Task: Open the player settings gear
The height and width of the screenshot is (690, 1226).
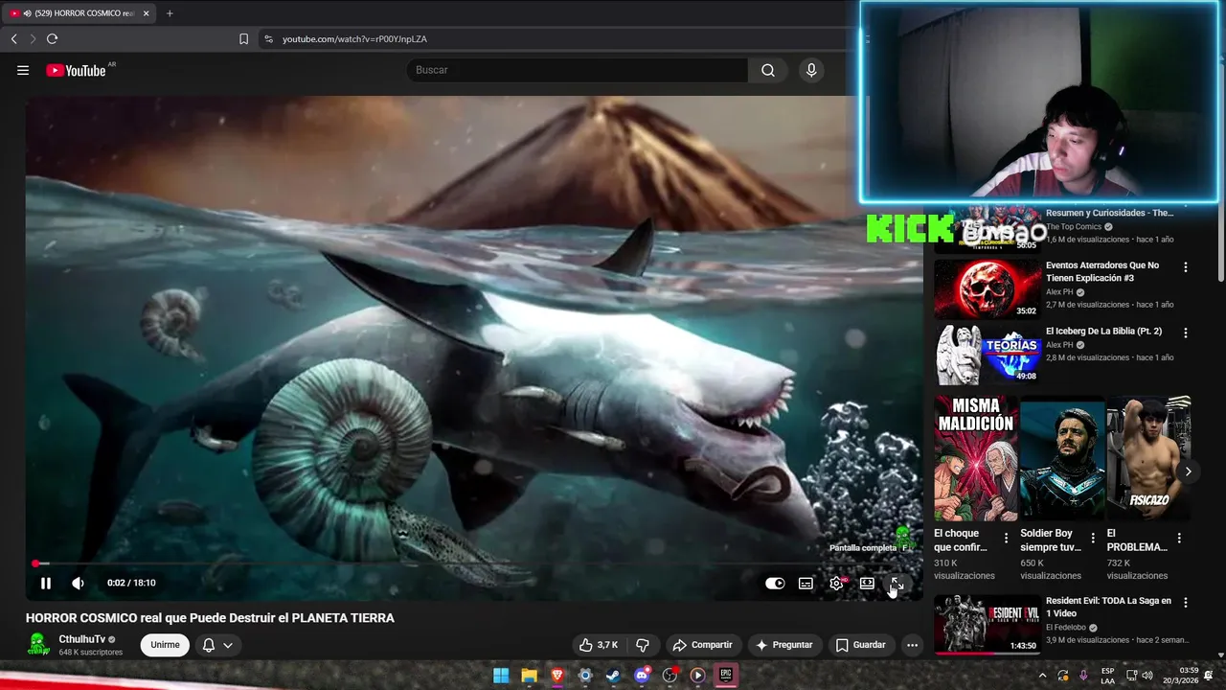Action: point(836,583)
